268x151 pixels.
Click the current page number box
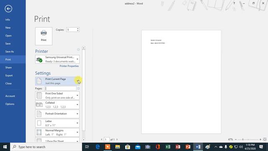(107, 140)
